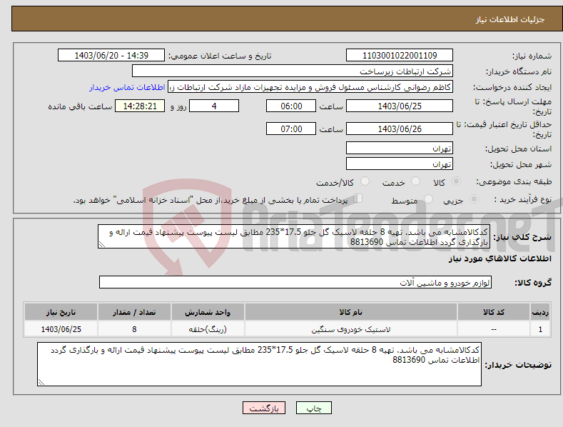Click the ردیف column header
This screenshot has width=563, height=427.
click(540, 312)
